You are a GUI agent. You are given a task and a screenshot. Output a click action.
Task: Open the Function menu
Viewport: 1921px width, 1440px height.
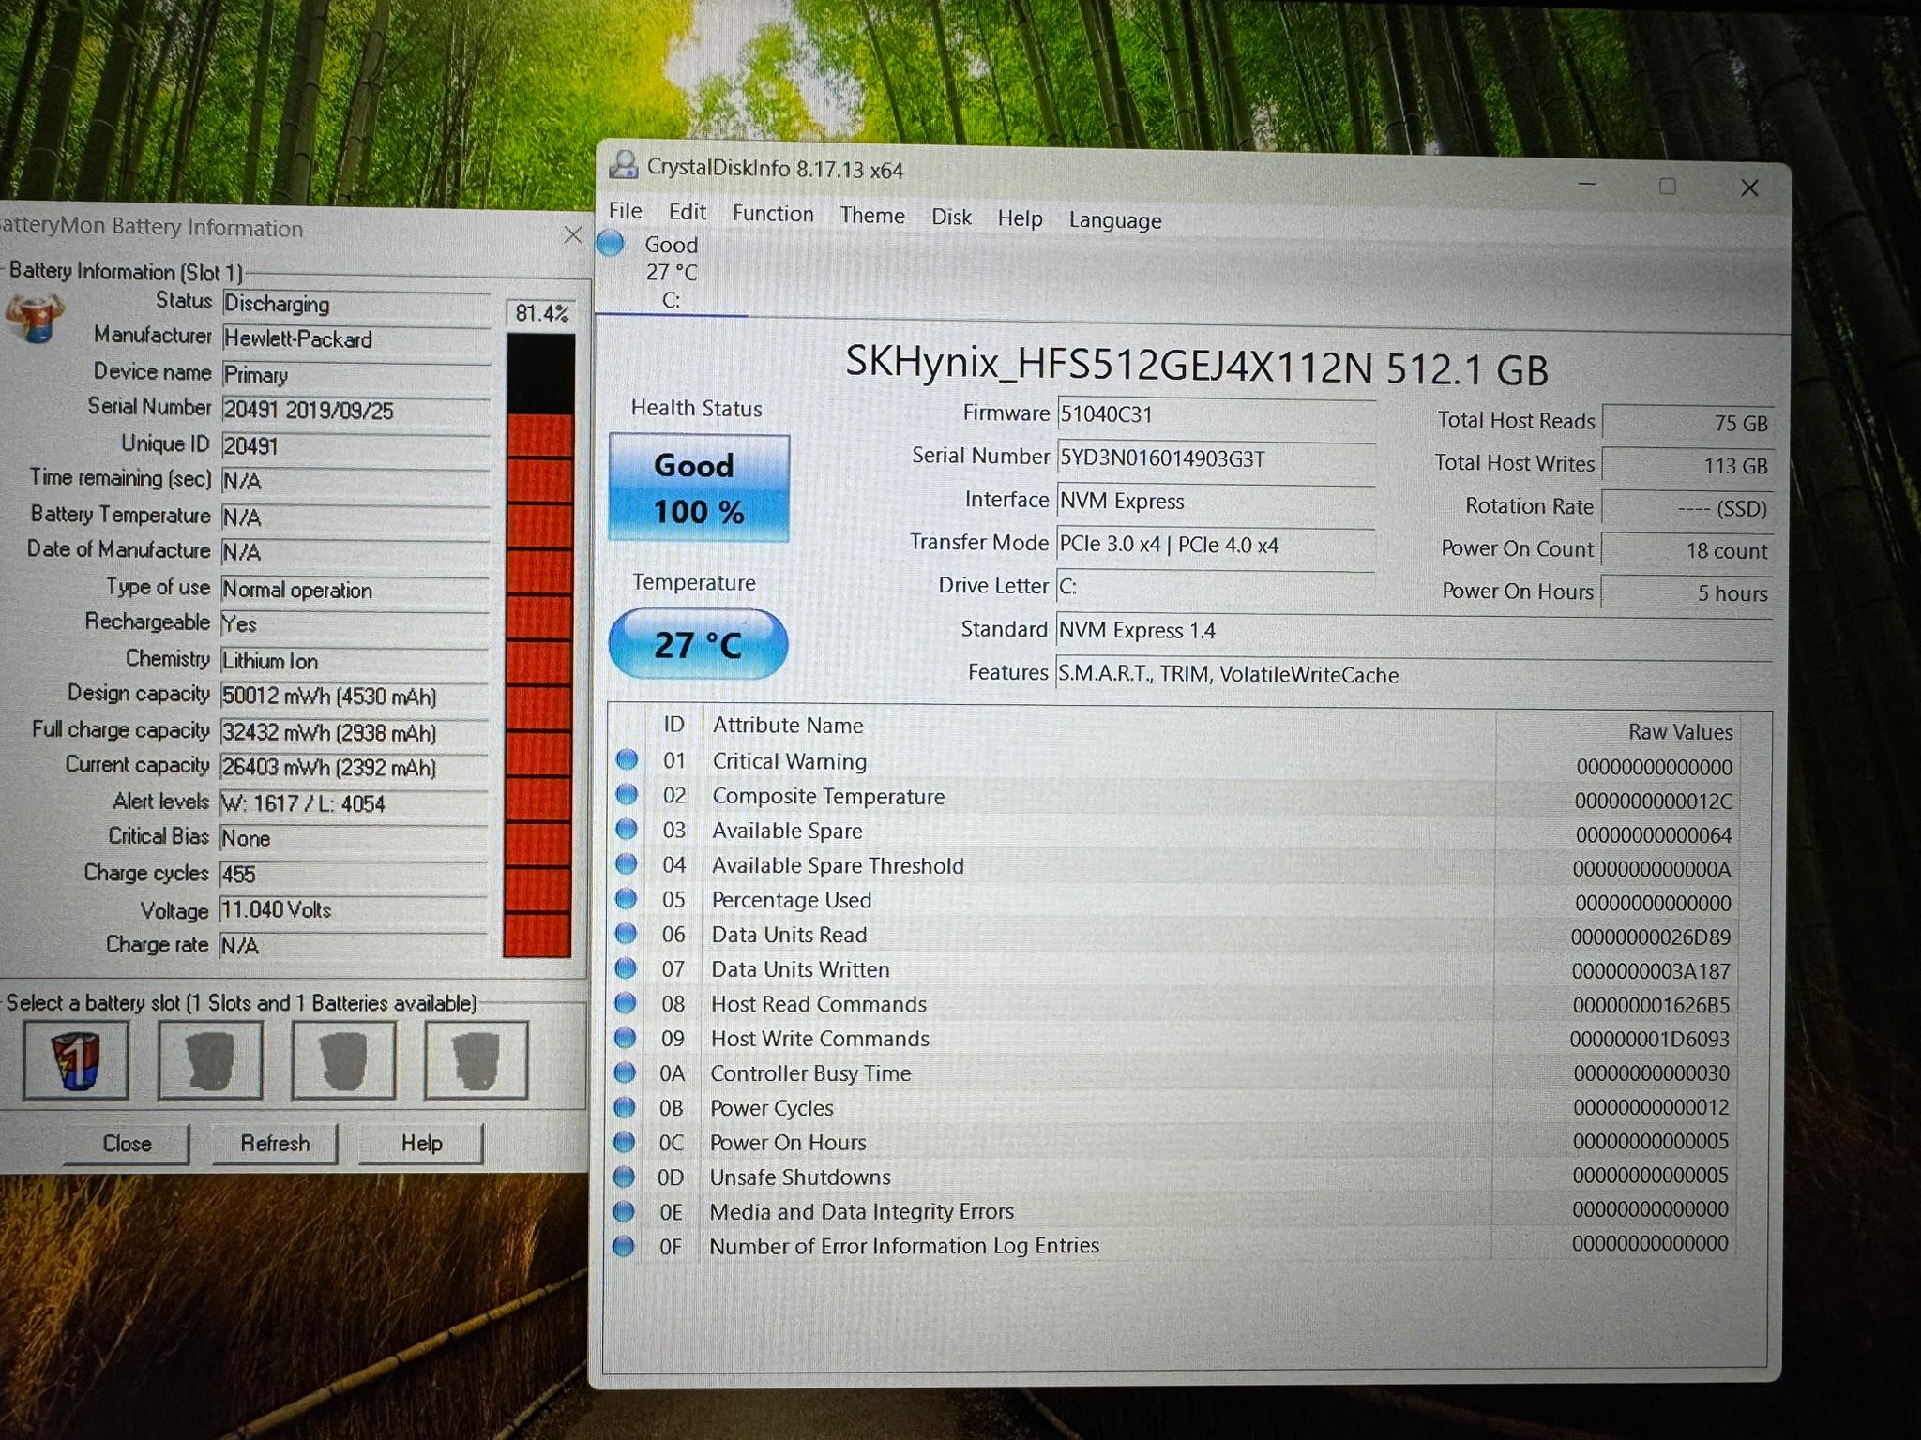(x=773, y=214)
